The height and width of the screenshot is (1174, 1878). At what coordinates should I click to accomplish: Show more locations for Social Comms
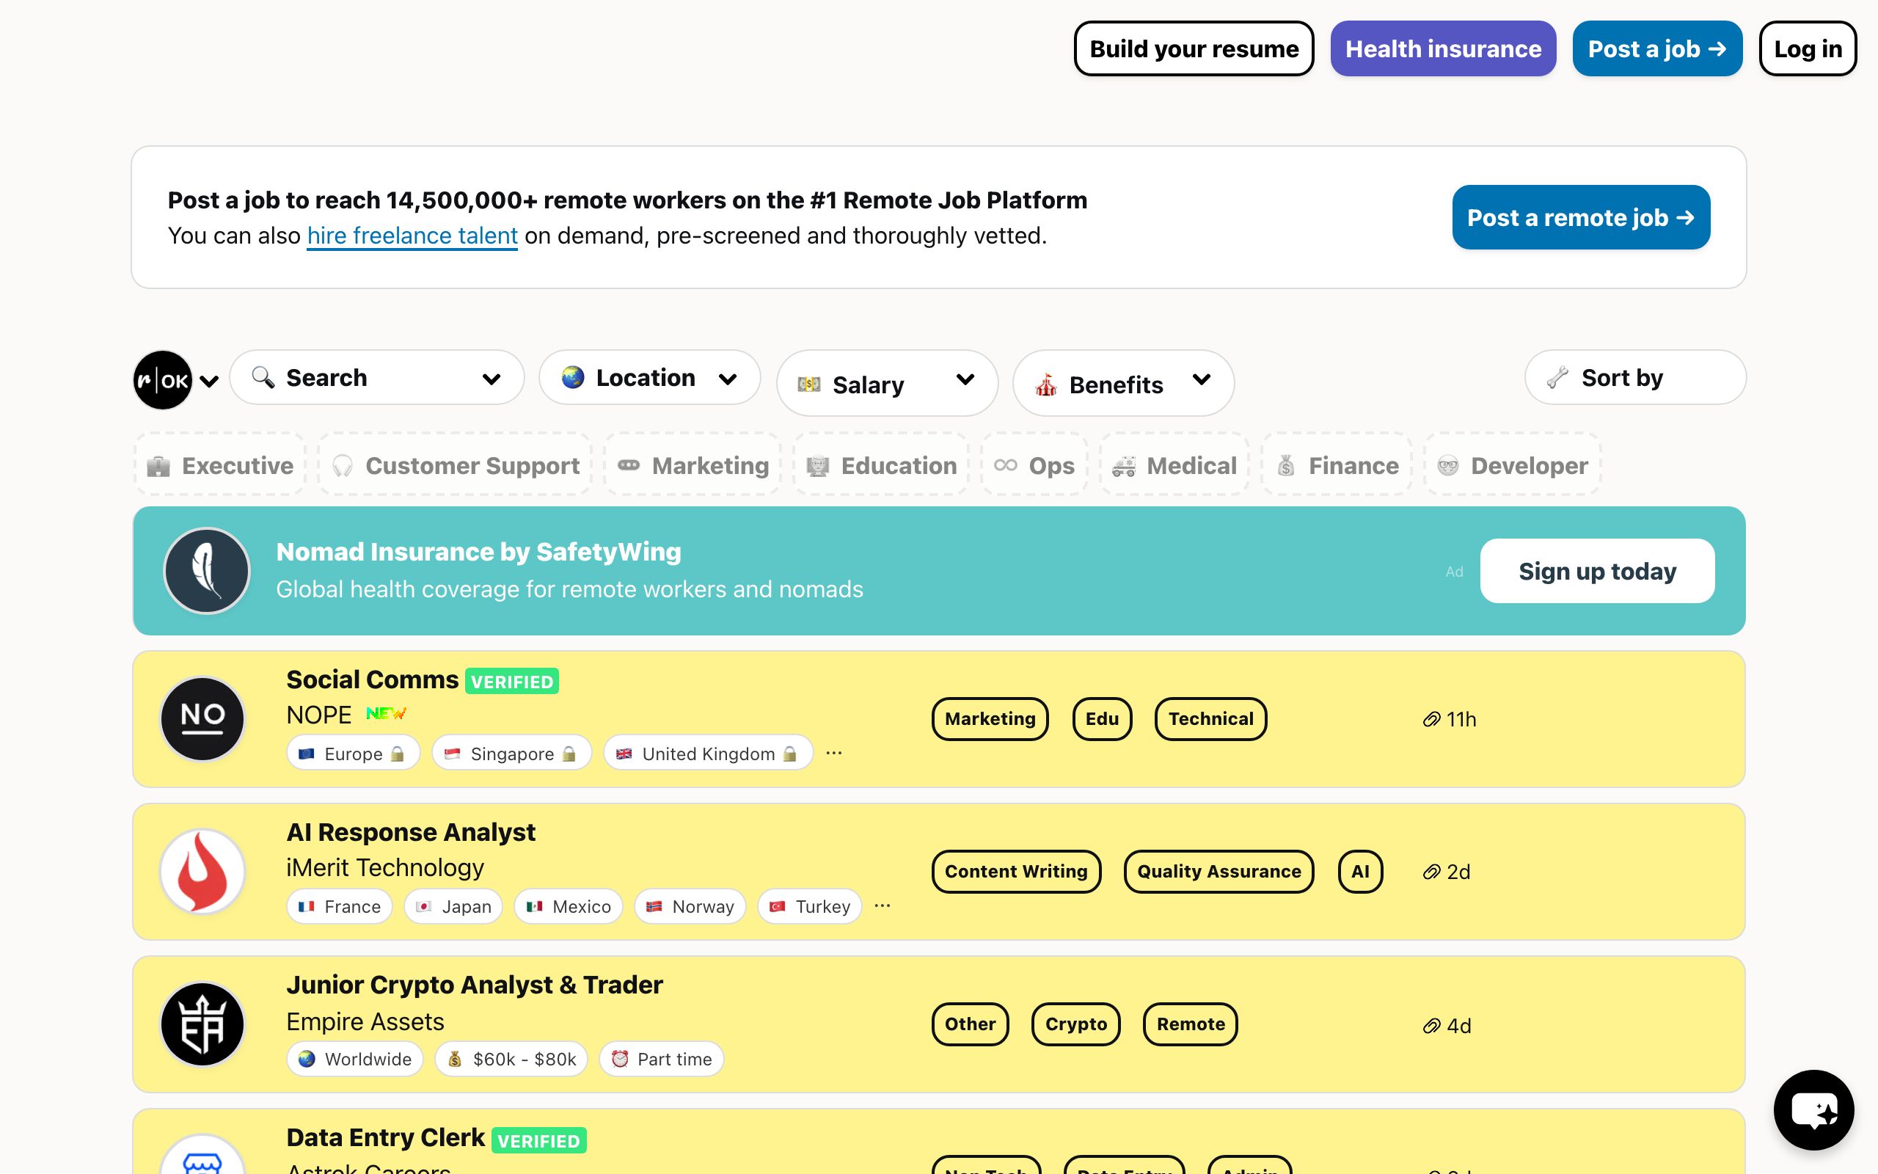pyautogui.click(x=834, y=753)
